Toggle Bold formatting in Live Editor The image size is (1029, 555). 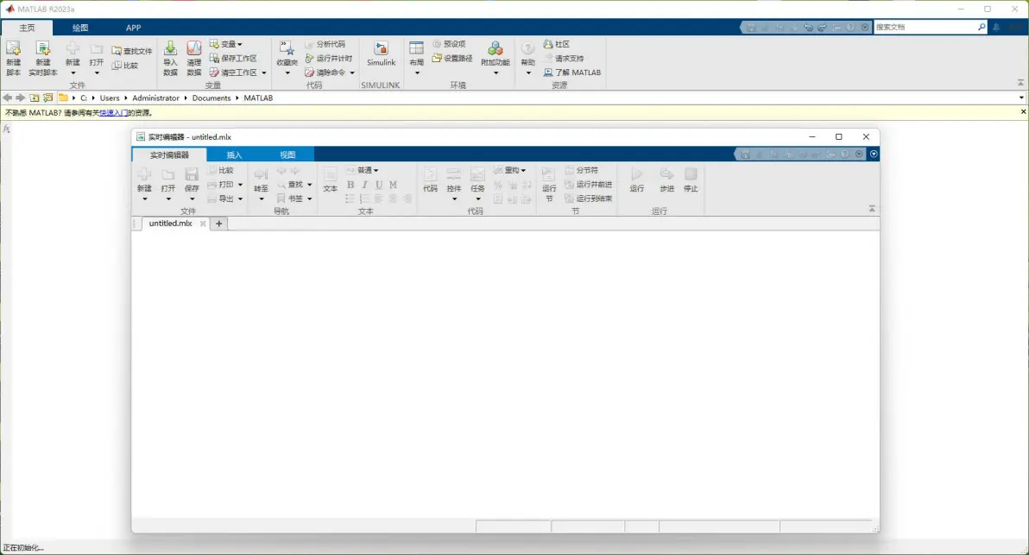pos(350,185)
